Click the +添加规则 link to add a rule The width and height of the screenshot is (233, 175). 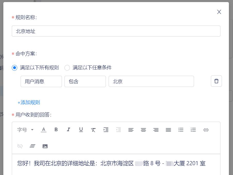pyautogui.click(x=29, y=102)
